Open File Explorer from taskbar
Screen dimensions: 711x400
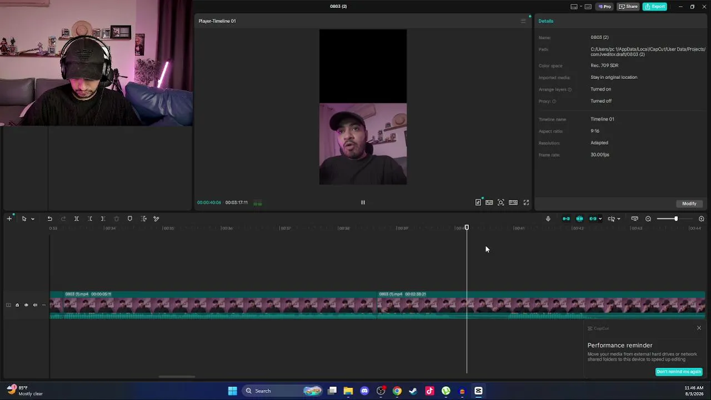point(348,391)
